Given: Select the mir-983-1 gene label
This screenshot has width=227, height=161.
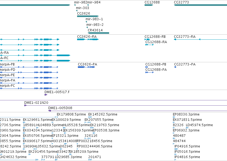Looking at the screenshot, I should (x=94, y=19).
